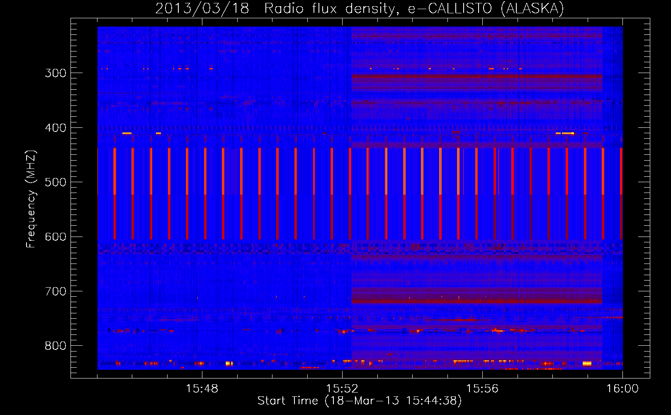Click the 15:52 time tick label
Image resolution: width=671 pixels, height=415 pixels.
click(x=342, y=388)
